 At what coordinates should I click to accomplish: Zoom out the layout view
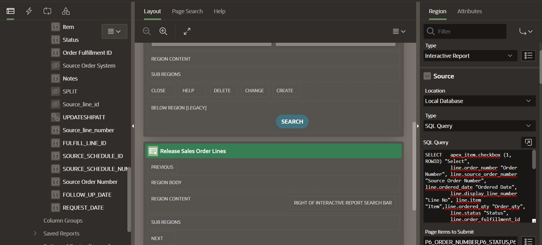147,31
